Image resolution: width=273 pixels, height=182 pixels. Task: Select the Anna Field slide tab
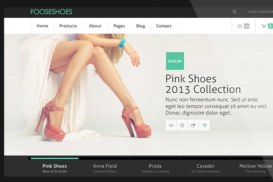tap(105, 168)
